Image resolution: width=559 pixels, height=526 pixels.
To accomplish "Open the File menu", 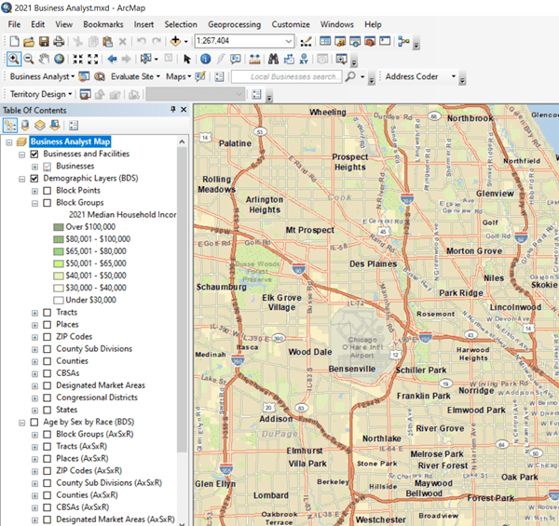I will (14, 24).
